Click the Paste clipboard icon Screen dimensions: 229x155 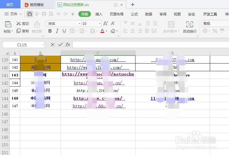(8, 24)
